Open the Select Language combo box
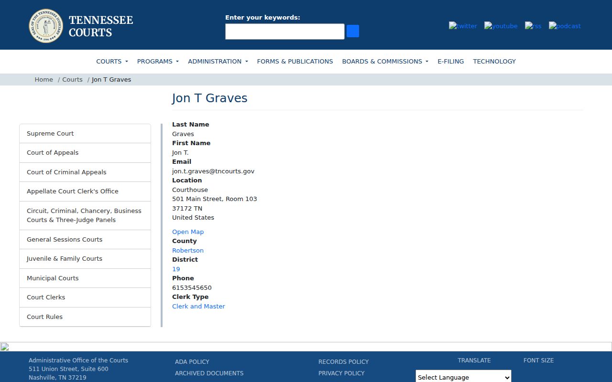Screen dimensions: 612x382 (x=463, y=377)
